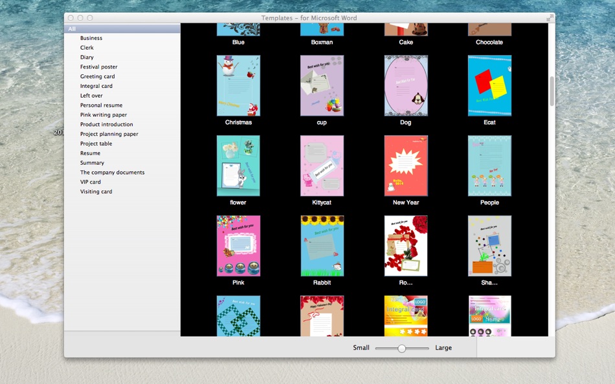Pick the pink Integral card thumbnail
615x384 pixels.
[x=489, y=316]
